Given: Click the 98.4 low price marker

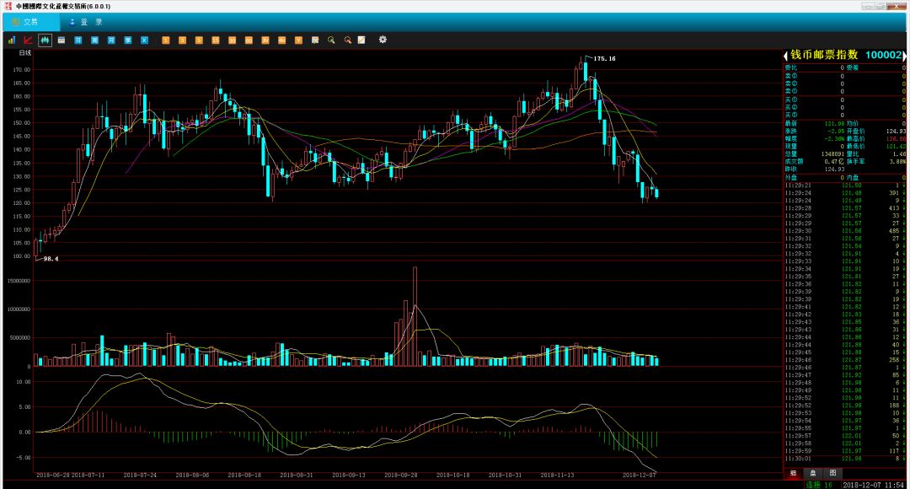Looking at the screenshot, I should point(51,259).
